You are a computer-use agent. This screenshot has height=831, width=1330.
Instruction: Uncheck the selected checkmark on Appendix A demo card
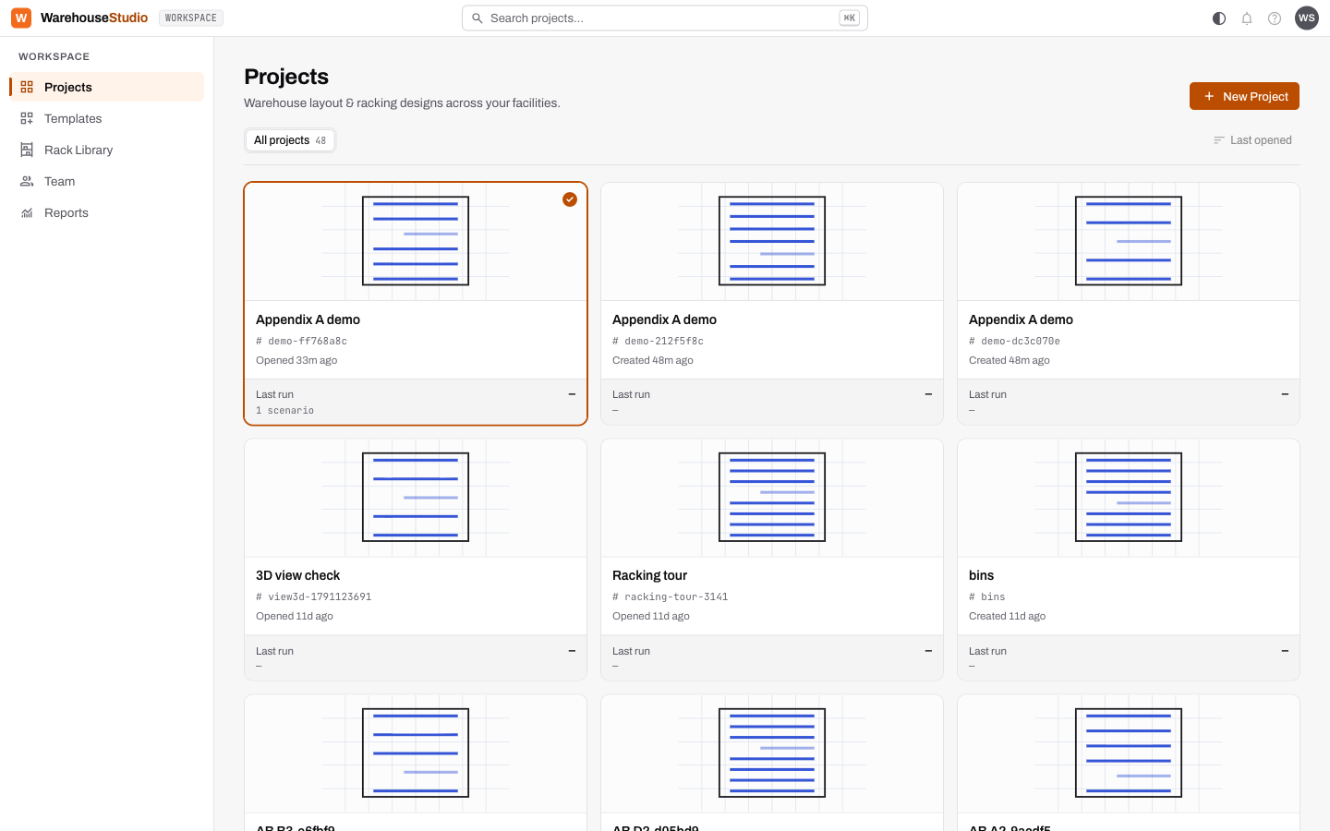pos(570,199)
